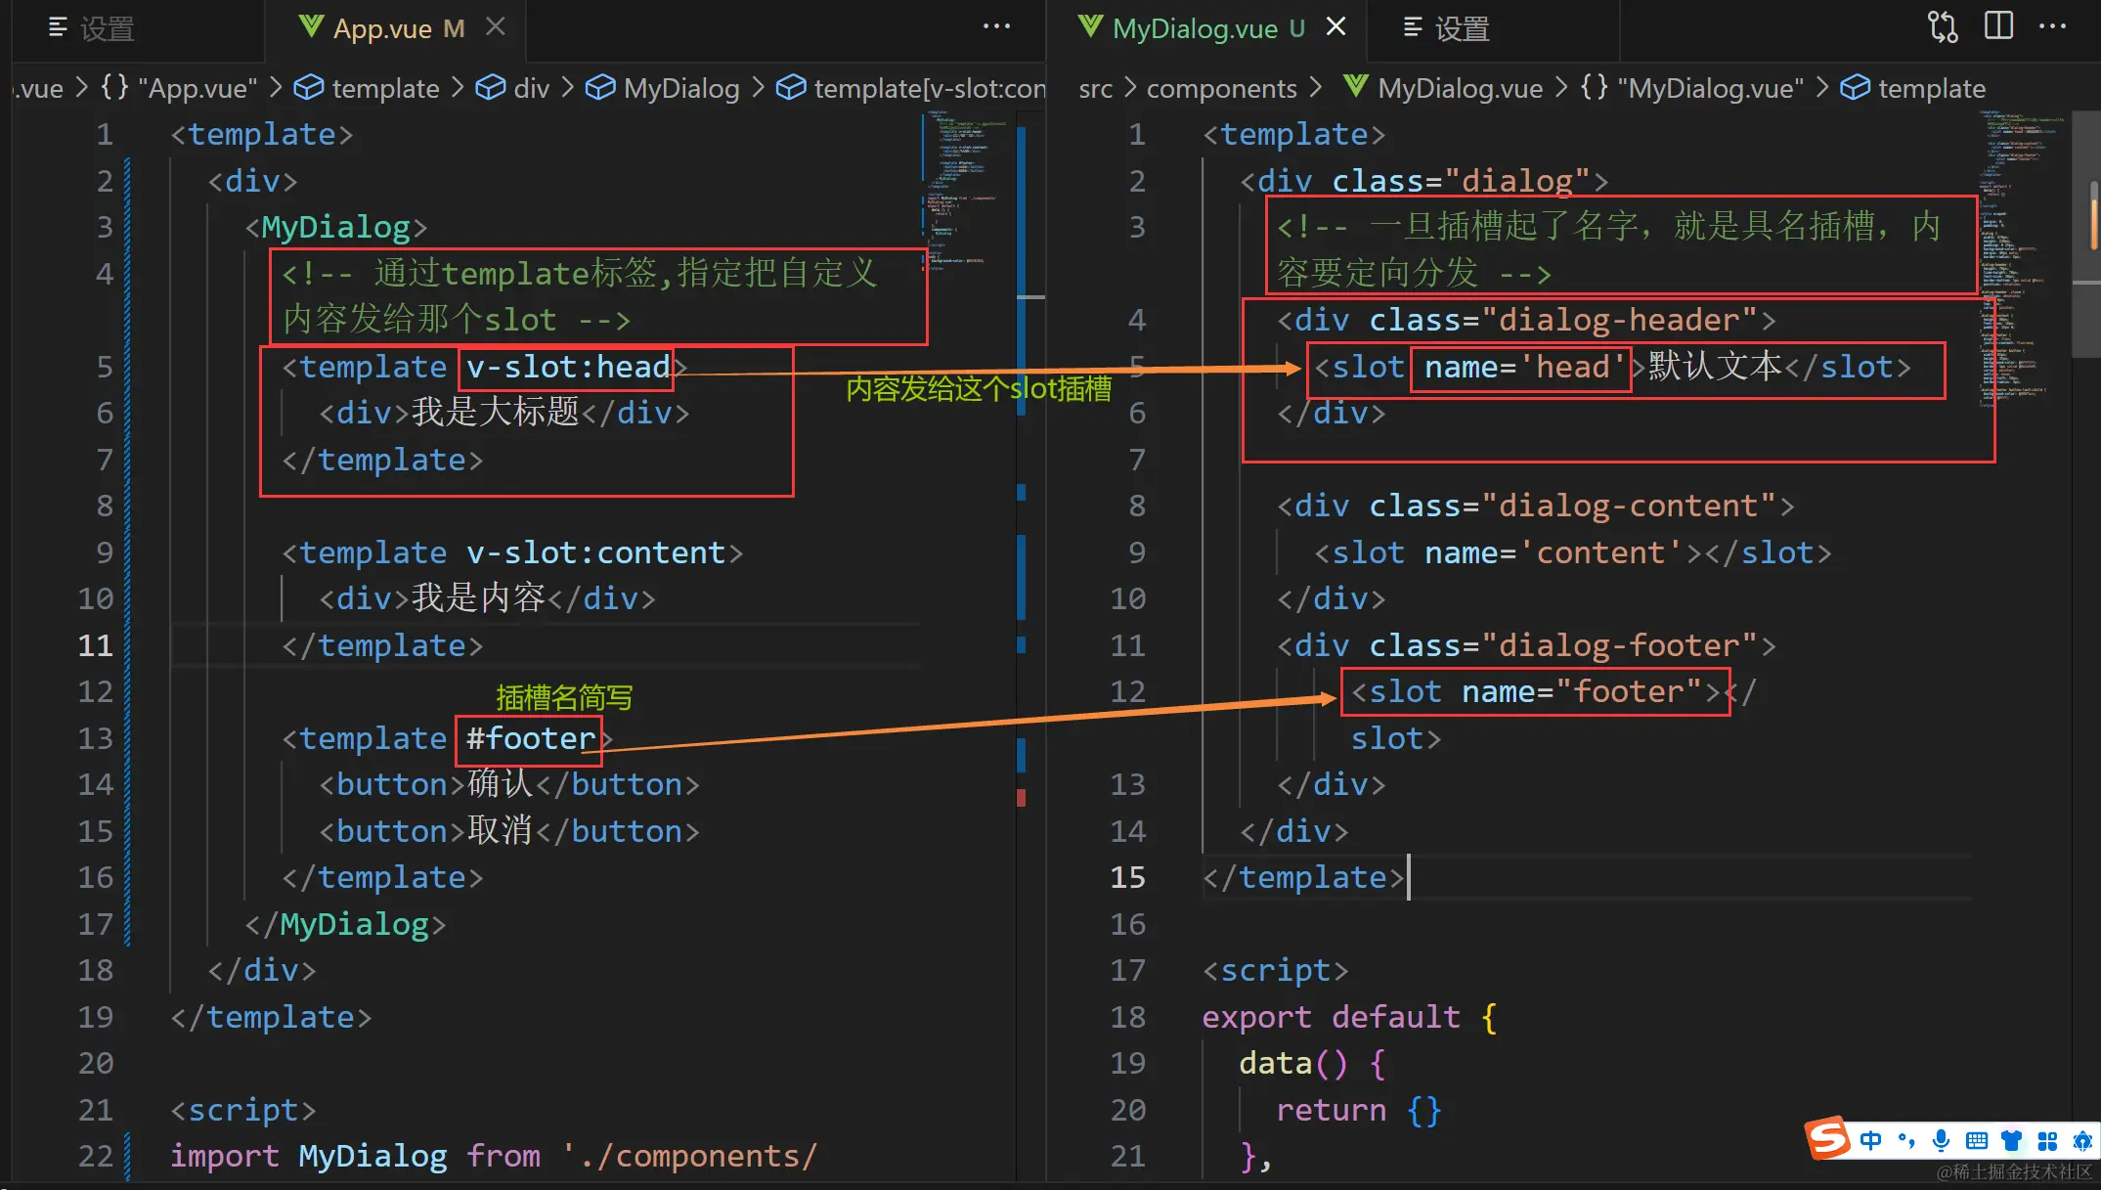Image resolution: width=2101 pixels, height=1190 pixels.
Task: Place cursor on "我是内容" in App.vue
Action: 477,597
